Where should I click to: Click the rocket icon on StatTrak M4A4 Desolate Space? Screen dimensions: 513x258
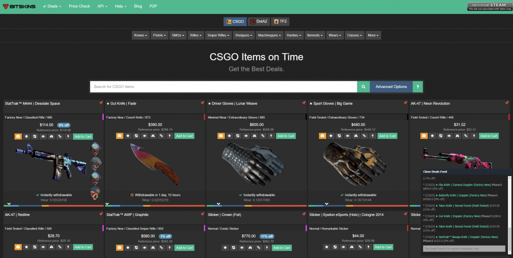point(101,102)
